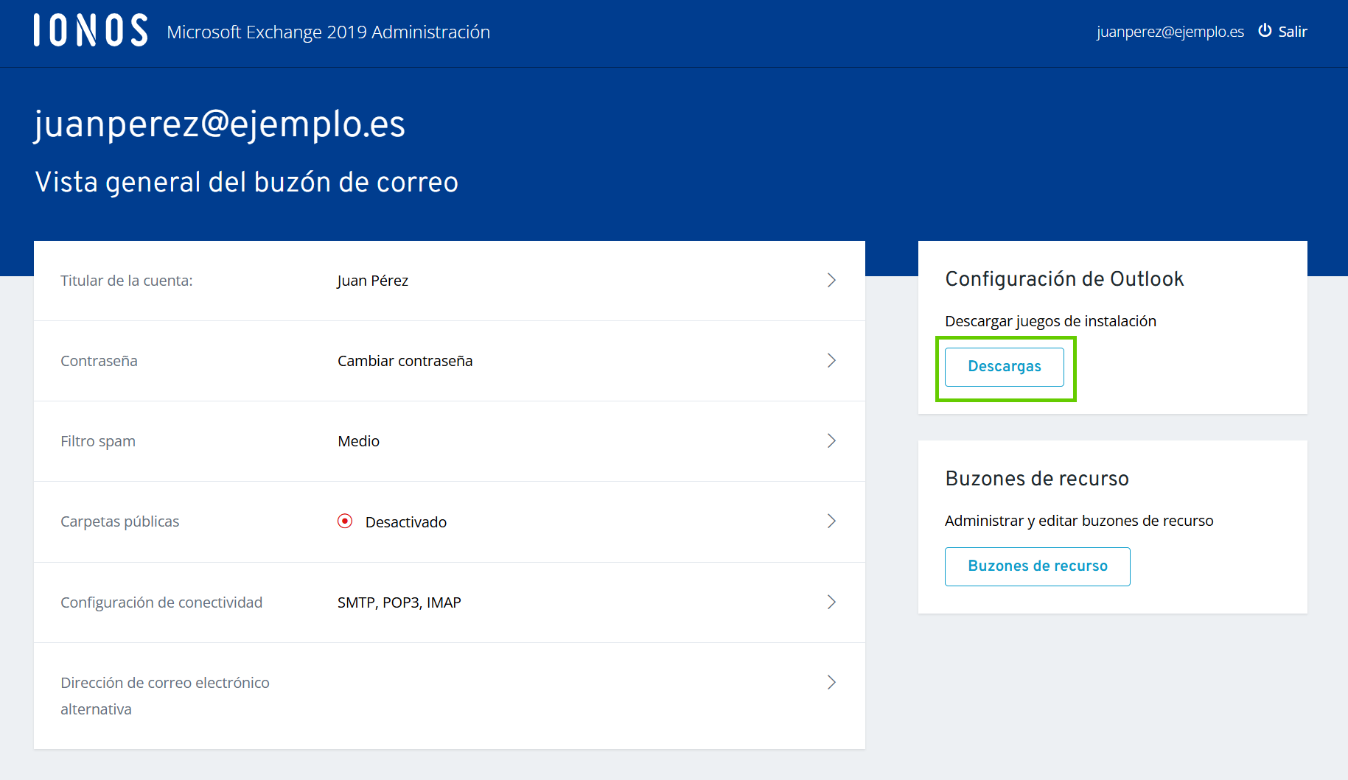Screen dimensions: 1348x780
Task: Click the Desactivado public folders value
Action: pyautogui.click(x=406, y=522)
